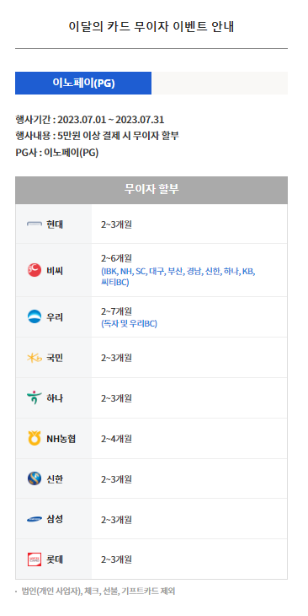Select the 이노페이(PG) tab

[x=83, y=83]
